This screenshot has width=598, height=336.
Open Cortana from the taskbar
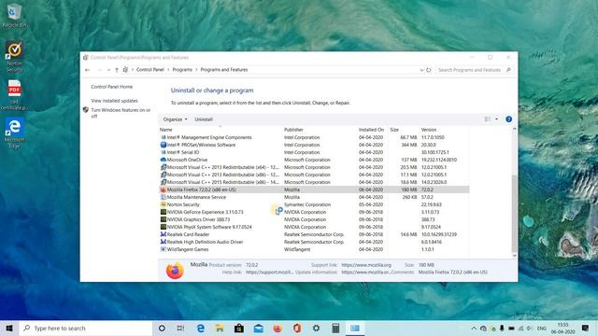pyautogui.click(x=162, y=328)
